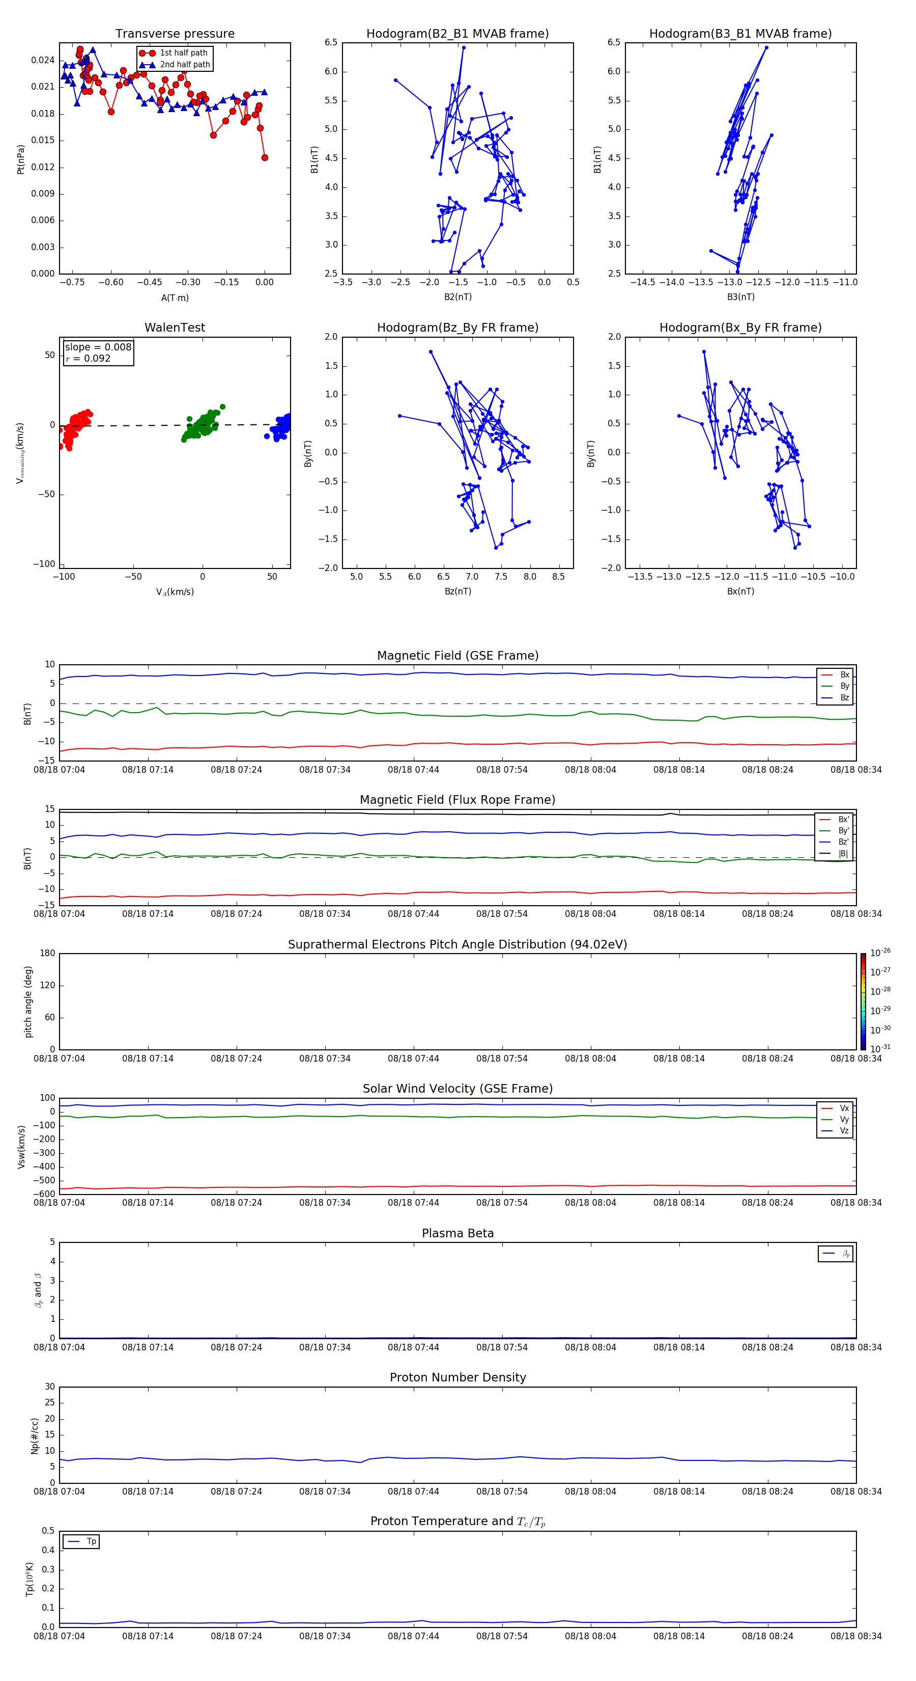
Task: Click 'Hodogram(B3_B1 MVAB frame)' title
Action: click(x=740, y=34)
